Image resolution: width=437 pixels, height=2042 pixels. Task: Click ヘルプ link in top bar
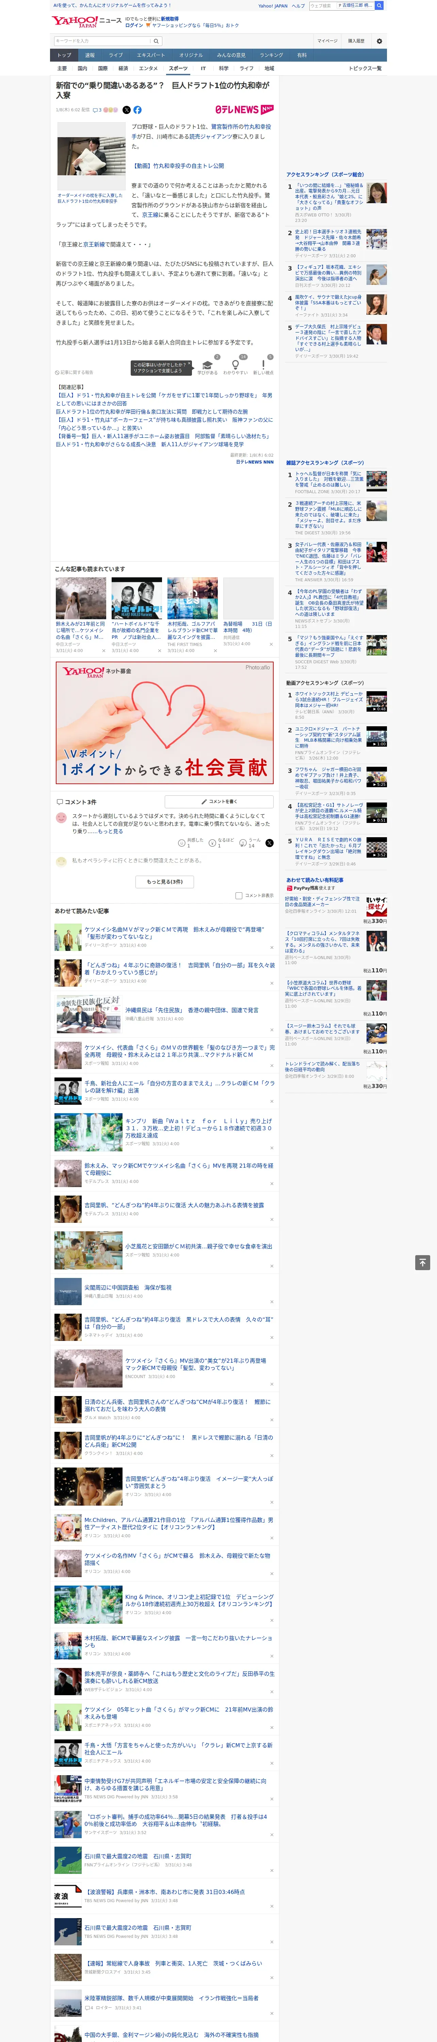(297, 5)
